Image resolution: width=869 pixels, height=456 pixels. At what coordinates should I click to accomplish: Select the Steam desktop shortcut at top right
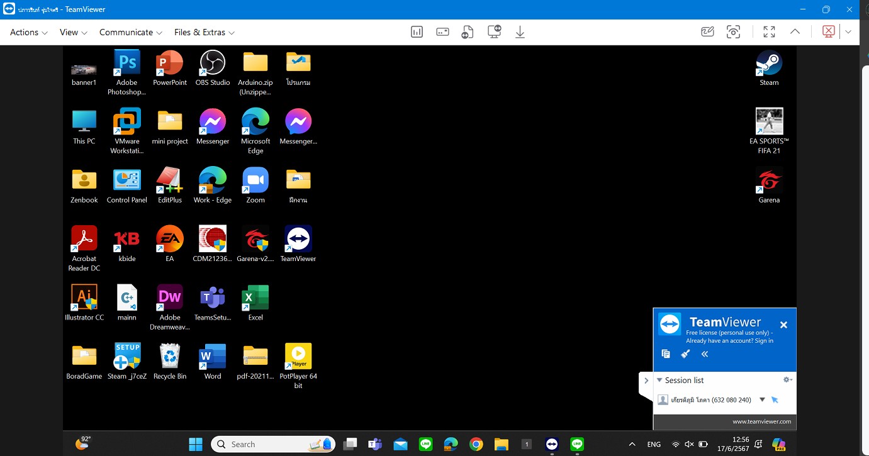[769, 69]
